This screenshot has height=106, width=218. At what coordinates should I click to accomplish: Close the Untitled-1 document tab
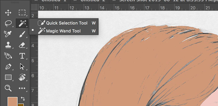pyautogui.click(x=36, y=1)
